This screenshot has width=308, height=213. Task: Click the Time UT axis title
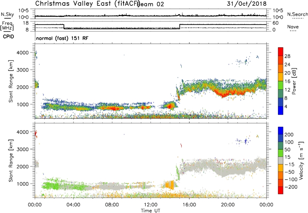(151, 211)
